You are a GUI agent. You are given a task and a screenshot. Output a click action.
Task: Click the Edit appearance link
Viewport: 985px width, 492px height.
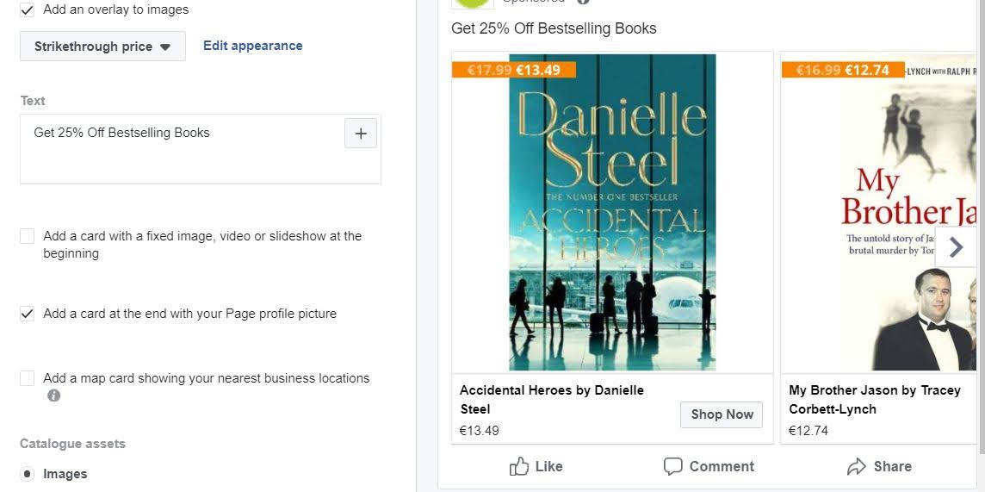[x=252, y=46]
